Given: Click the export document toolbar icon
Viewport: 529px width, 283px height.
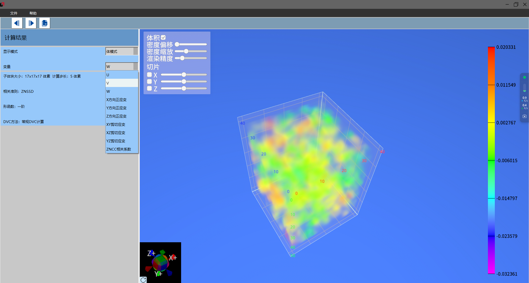Looking at the screenshot, I should point(44,23).
